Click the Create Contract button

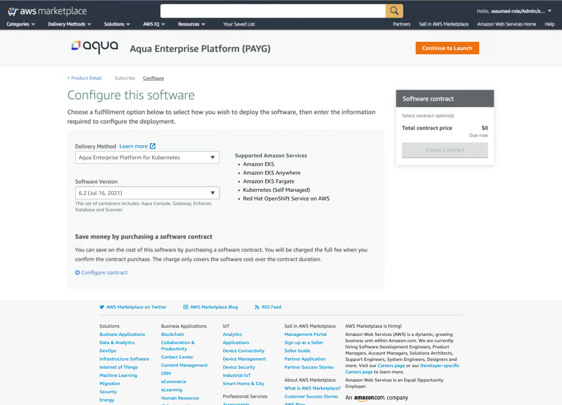point(445,150)
